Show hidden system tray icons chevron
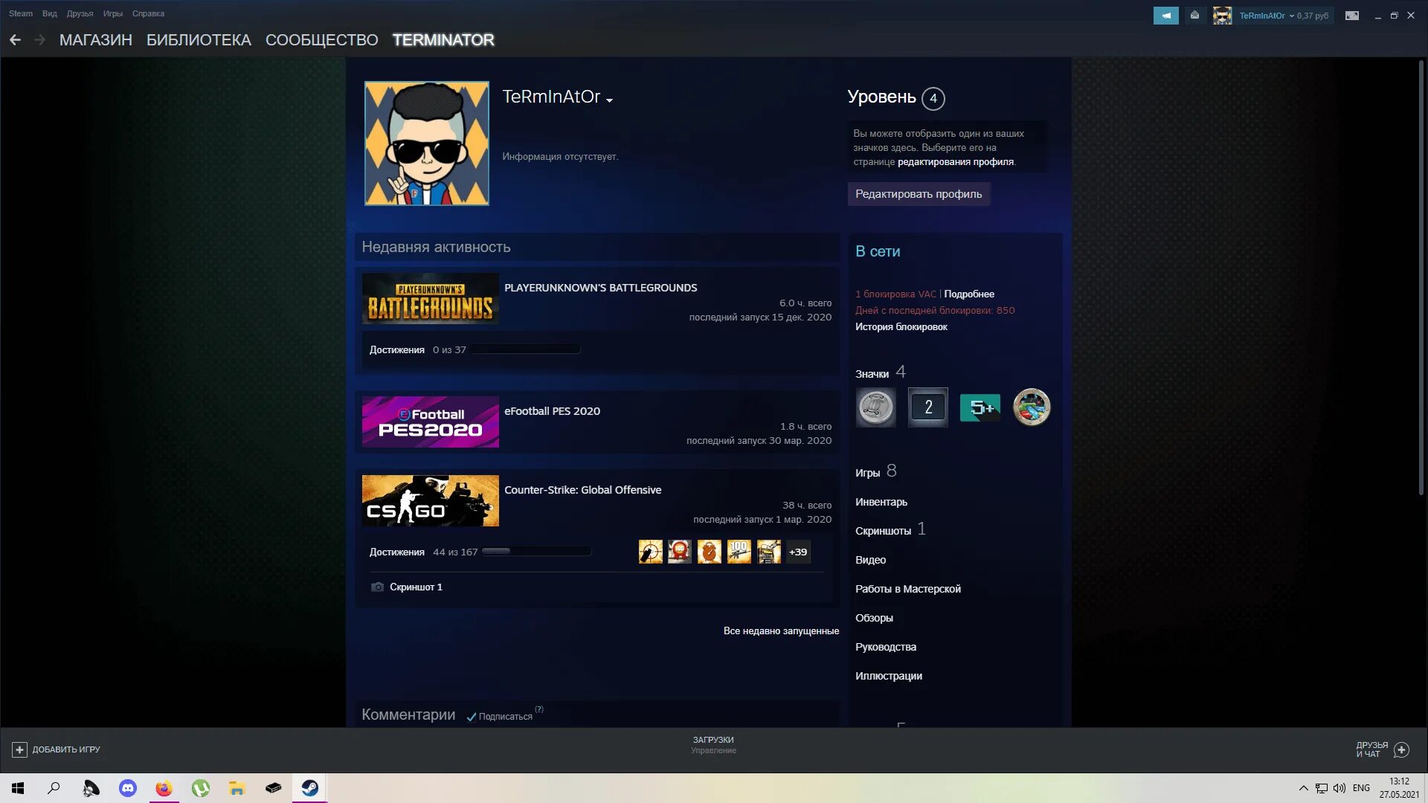This screenshot has width=1428, height=803. (x=1303, y=788)
